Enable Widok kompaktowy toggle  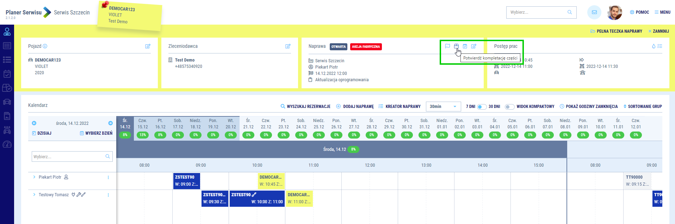509,107
